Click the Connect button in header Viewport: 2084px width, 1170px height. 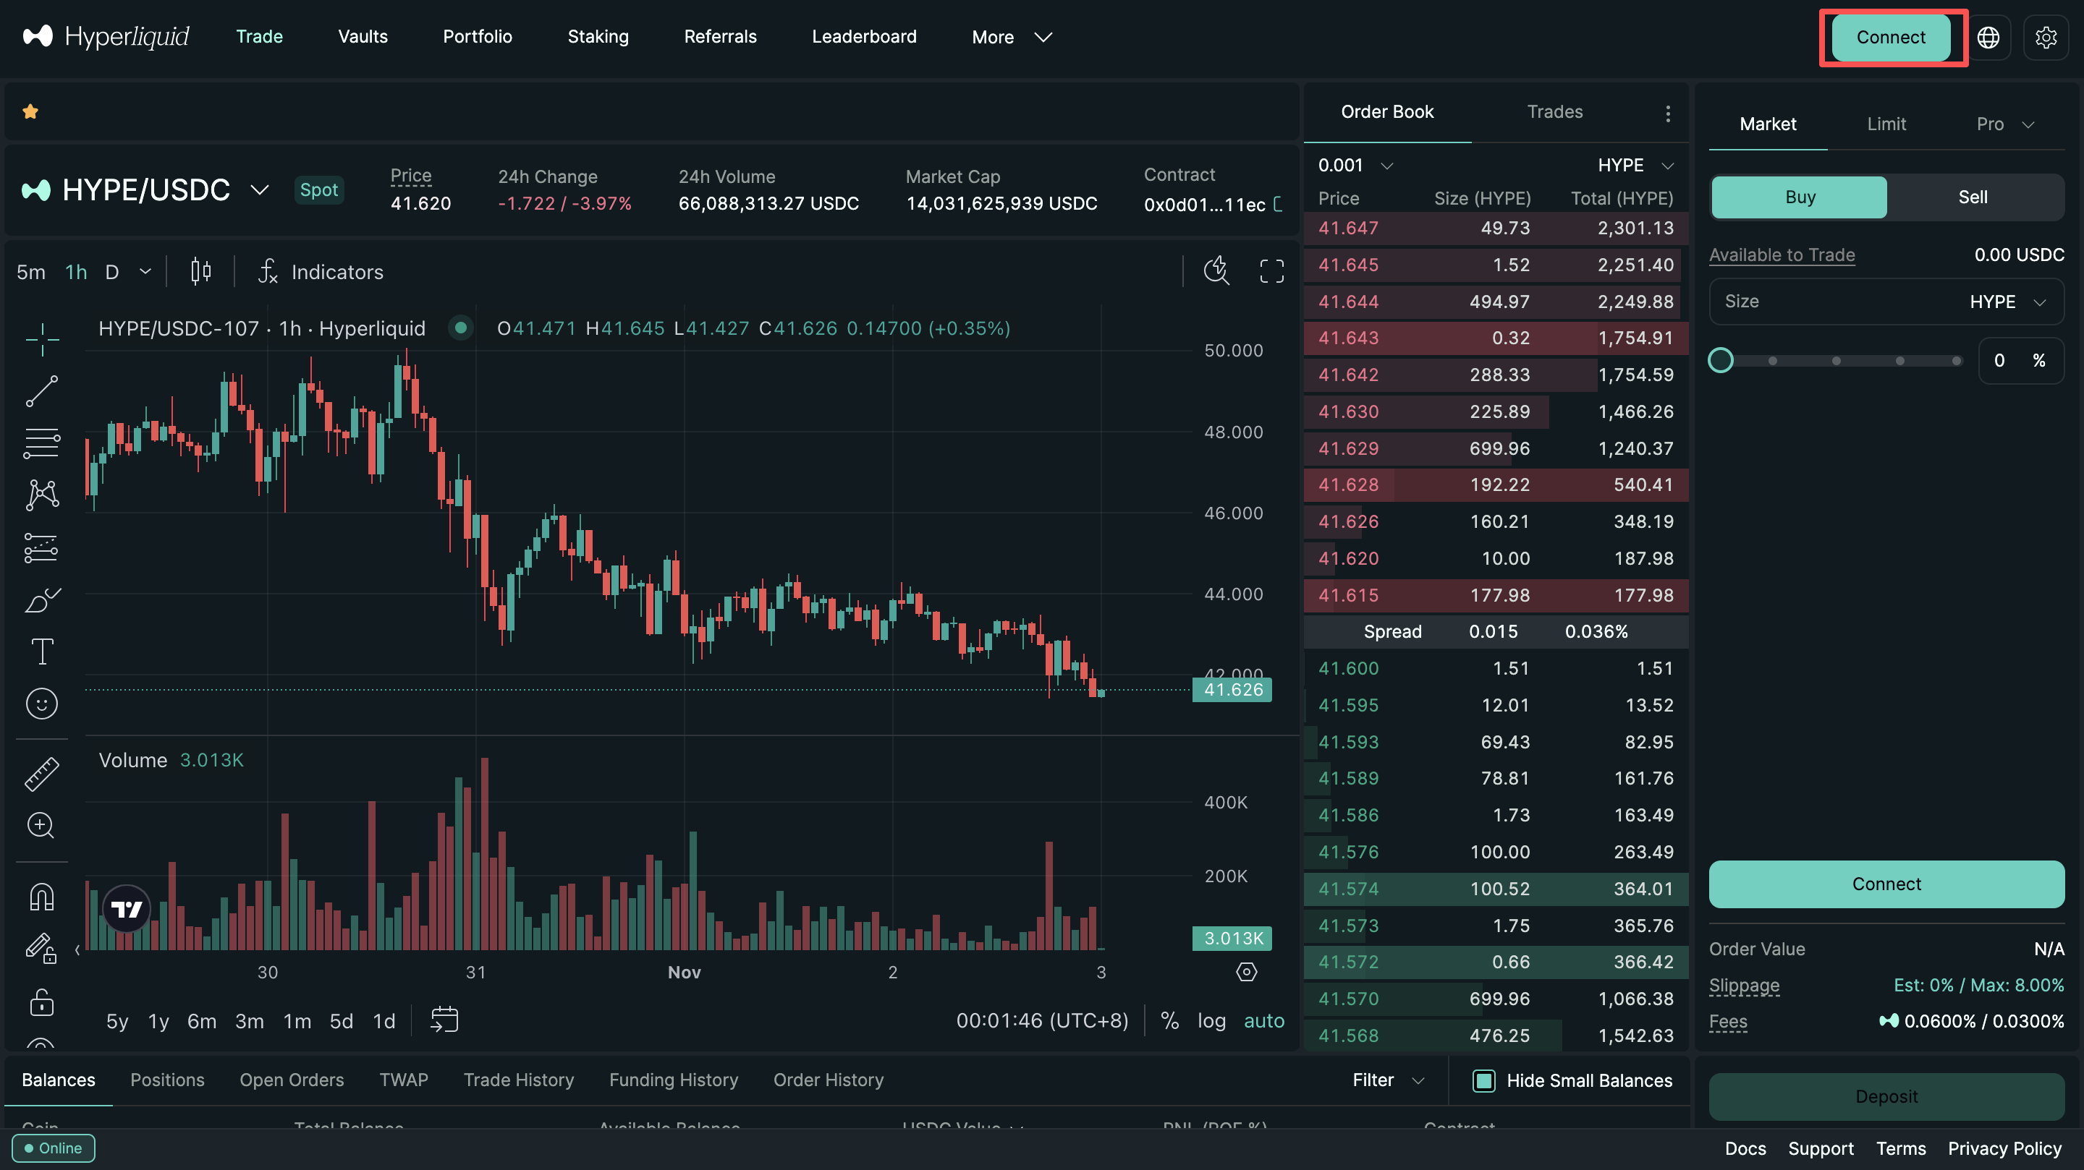point(1890,37)
